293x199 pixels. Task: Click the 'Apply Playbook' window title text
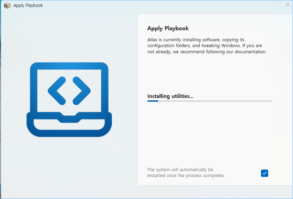[28, 5]
